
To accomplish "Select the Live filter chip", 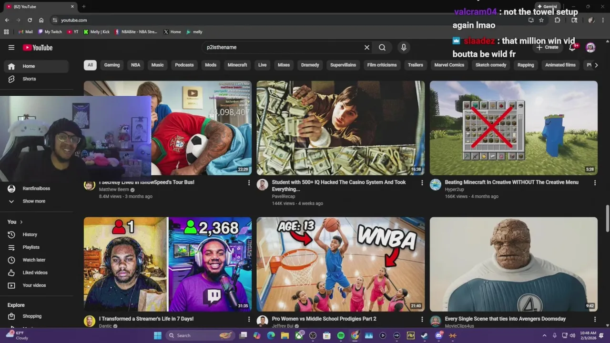I will 262,65.
